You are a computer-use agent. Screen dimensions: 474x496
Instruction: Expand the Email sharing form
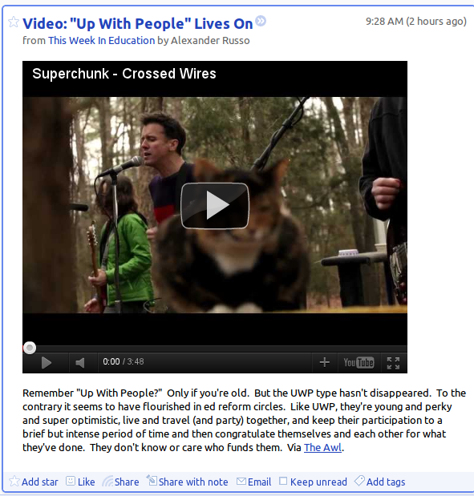253,482
